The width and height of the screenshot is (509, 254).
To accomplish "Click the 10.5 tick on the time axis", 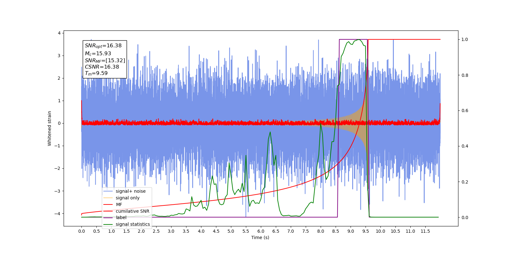I will (395, 231).
